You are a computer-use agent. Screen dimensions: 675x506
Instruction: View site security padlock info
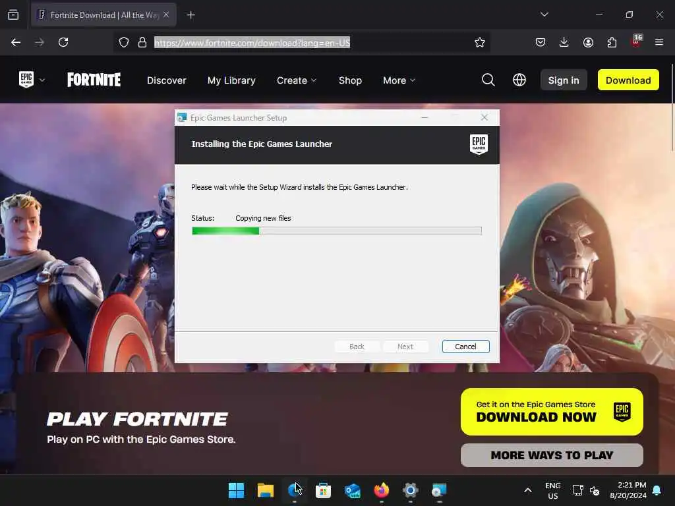click(x=142, y=42)
